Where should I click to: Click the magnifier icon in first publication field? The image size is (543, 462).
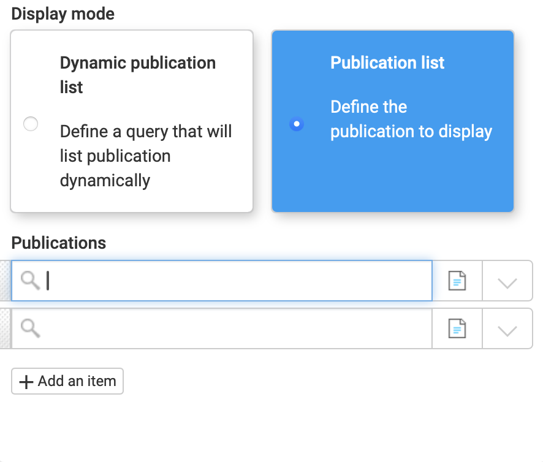click(31, 281)
